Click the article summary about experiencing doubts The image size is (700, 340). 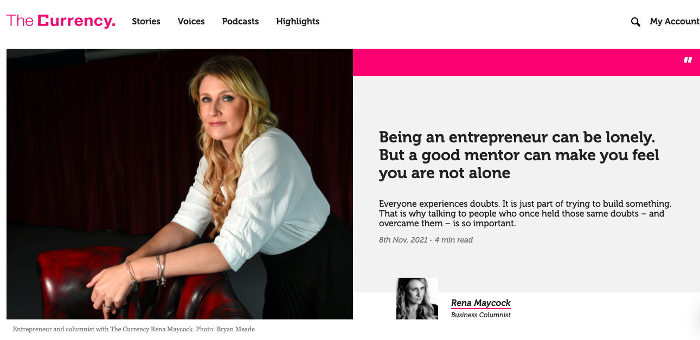tap(525, 213)
